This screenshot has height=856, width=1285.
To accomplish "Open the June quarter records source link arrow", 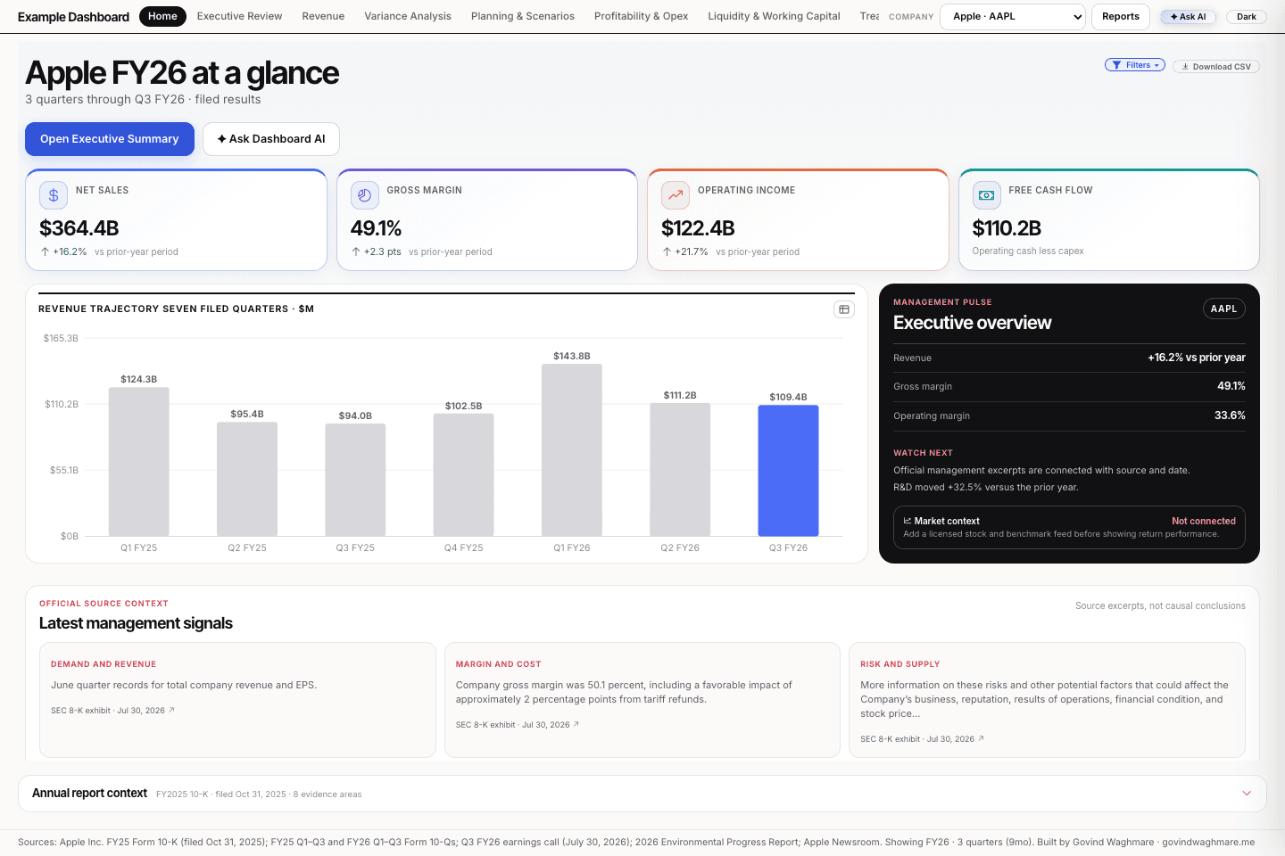I will [x=171, y=710].
